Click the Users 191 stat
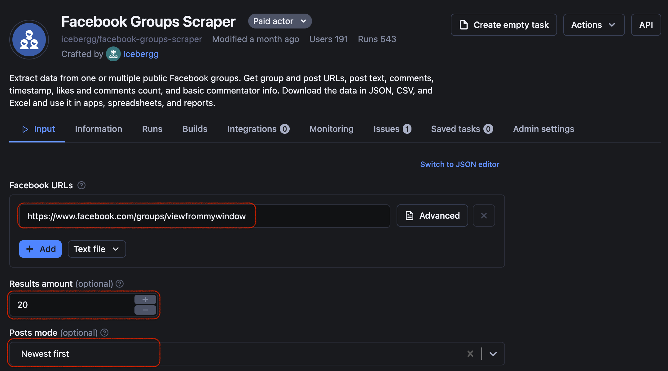The height and width of the screenshot is (371, 668). click(x=328, y=39)
